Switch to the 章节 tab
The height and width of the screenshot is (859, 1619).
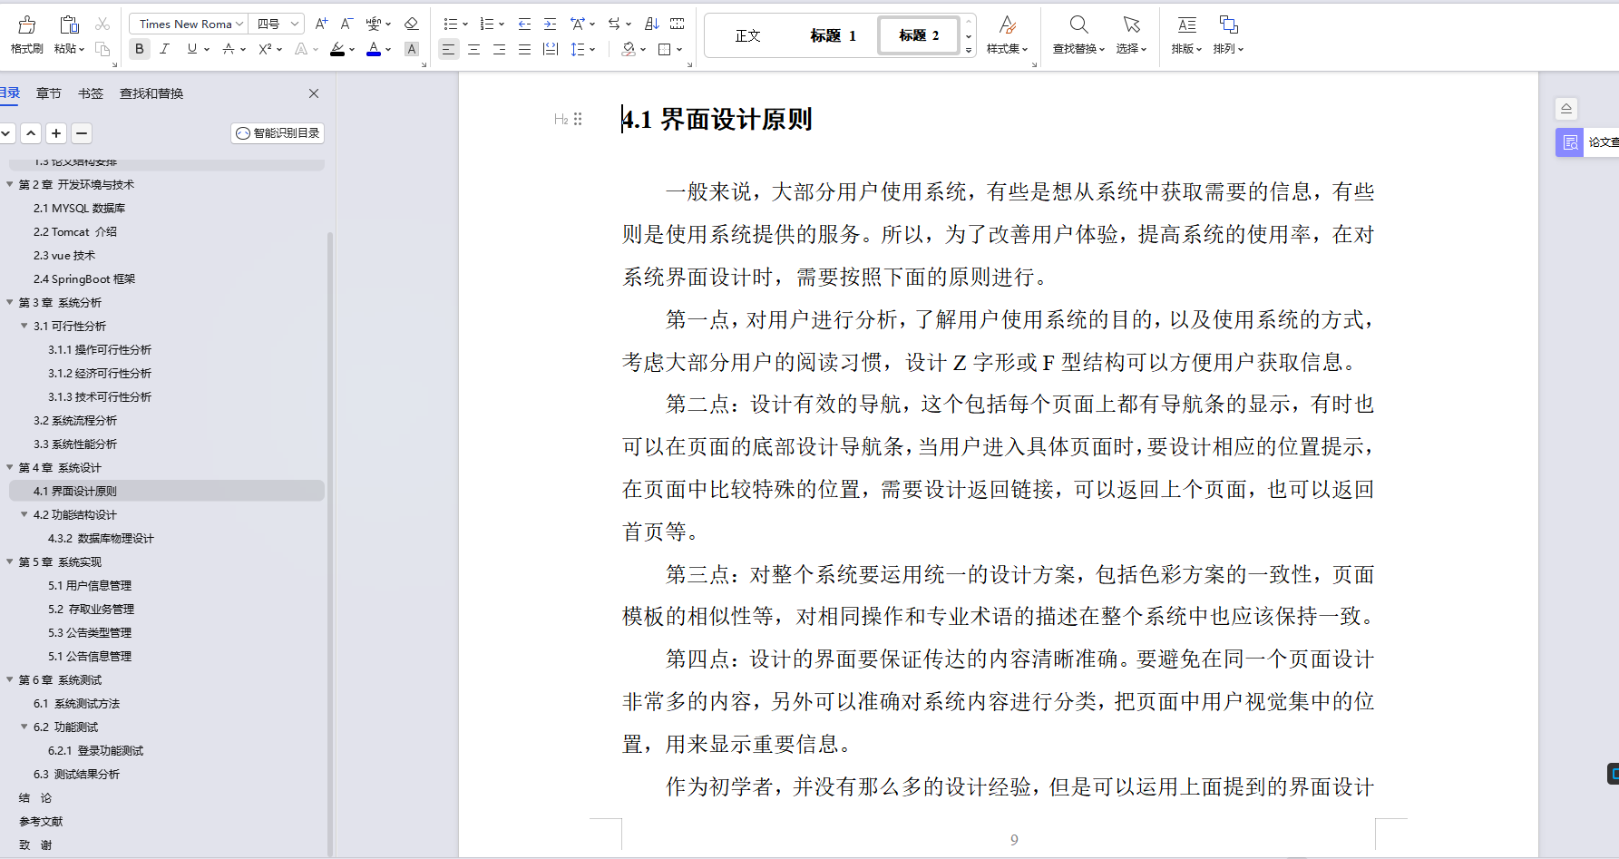pyautogui.click(x=49, y=93)
